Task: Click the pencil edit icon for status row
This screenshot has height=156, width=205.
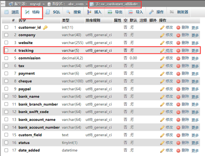Action: [x=162, y=143]
